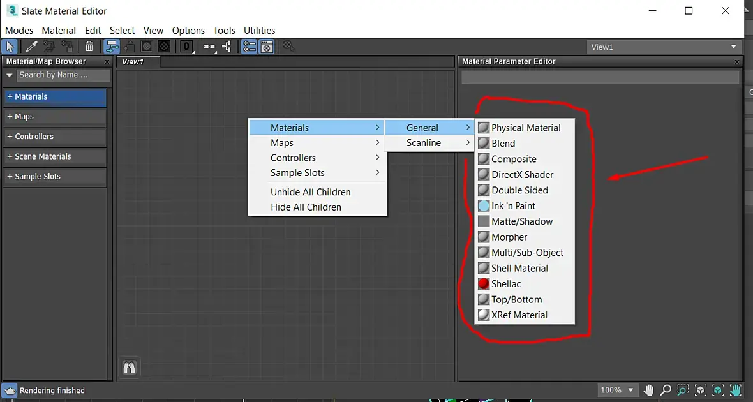Choose Double Sided material
The image size is (753, 402).
click(525, 190)
